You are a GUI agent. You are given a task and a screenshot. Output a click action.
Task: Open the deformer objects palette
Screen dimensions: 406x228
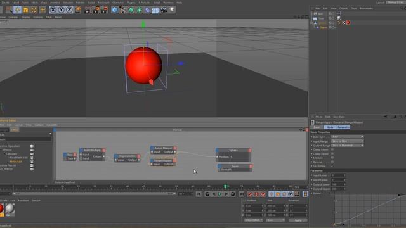click(147, 10)
